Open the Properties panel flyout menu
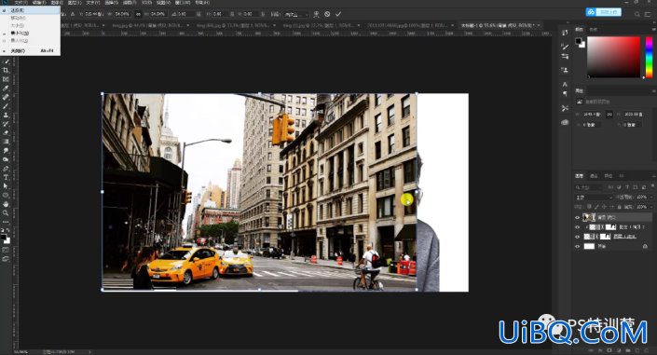657x355 pixels. pyautogui.click(x=653, y=91)
